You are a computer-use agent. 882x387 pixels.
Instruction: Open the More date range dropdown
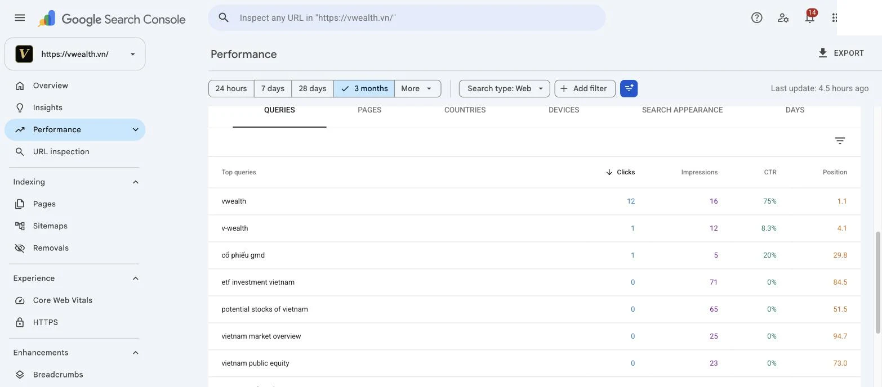417,88
